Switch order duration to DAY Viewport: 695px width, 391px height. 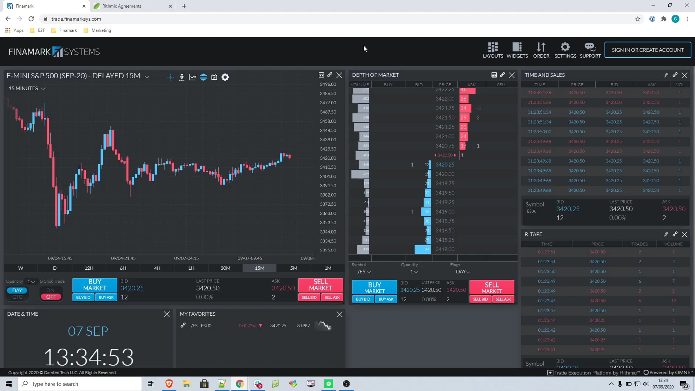coord(17,290)
